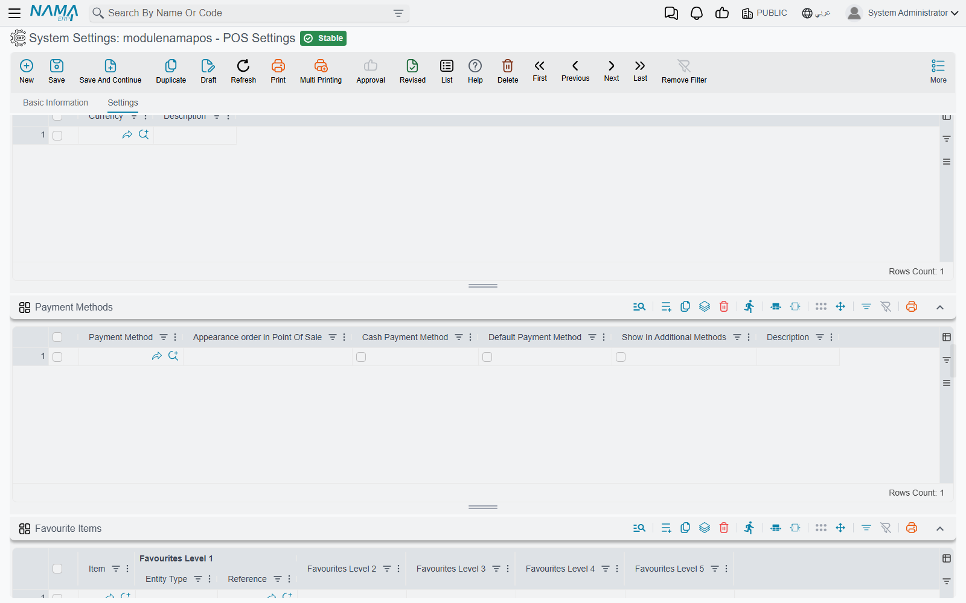Screen dimensions: 966x603
Task: Delete selected Payment Methods row
Action: click(724, 307)
